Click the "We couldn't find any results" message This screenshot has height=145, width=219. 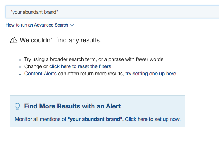click(x=61, y=40)
